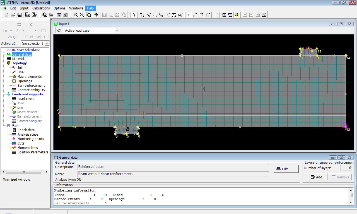Click the post-processing mode window icon
This screenshot has width=357, height=214.
66,15
